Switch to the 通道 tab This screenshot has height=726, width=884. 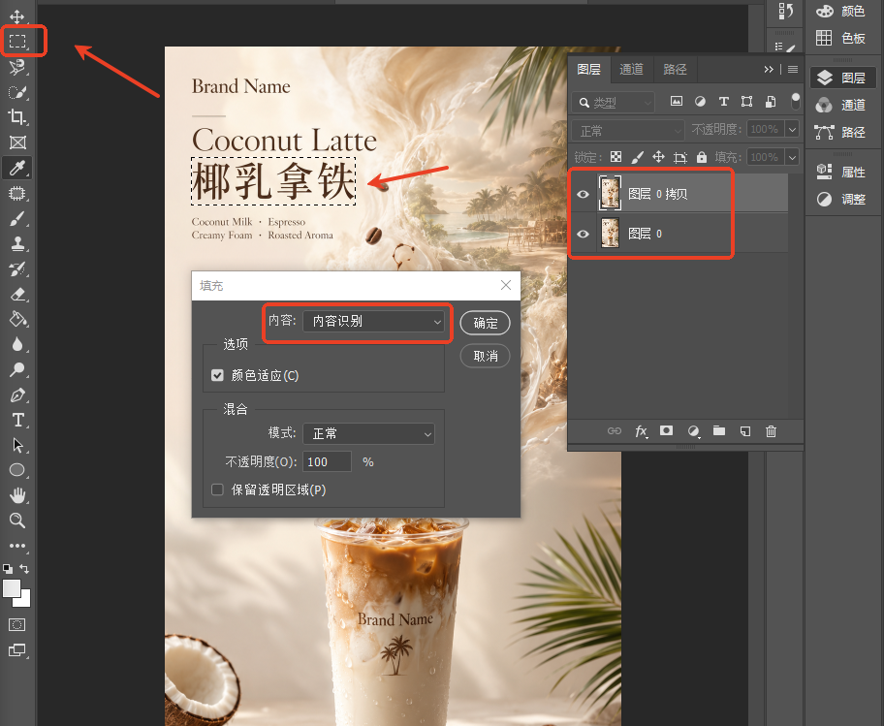[x=631, y=70]
